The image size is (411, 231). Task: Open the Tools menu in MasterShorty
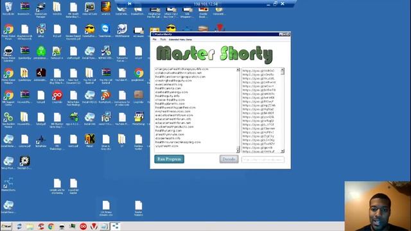point(163,40)
